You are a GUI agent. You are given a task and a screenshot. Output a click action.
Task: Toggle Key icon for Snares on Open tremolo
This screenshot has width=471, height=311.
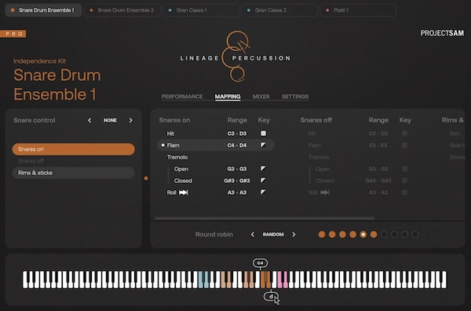click(263, 169)
